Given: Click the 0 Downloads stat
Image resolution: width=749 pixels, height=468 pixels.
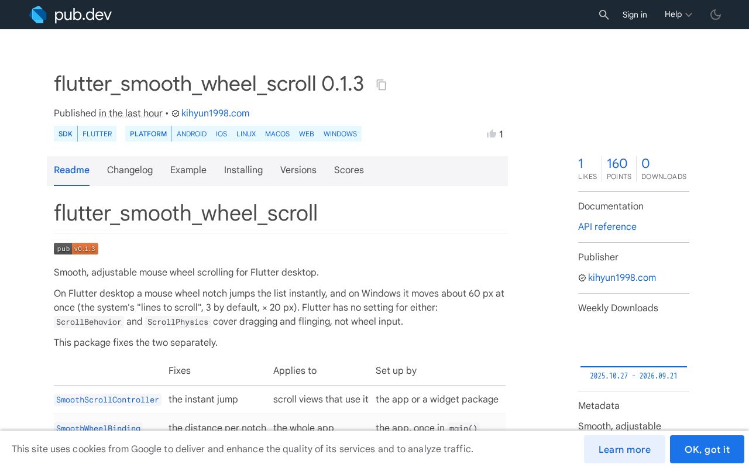Looking at the screenshot, I should (x=664, y=168).
